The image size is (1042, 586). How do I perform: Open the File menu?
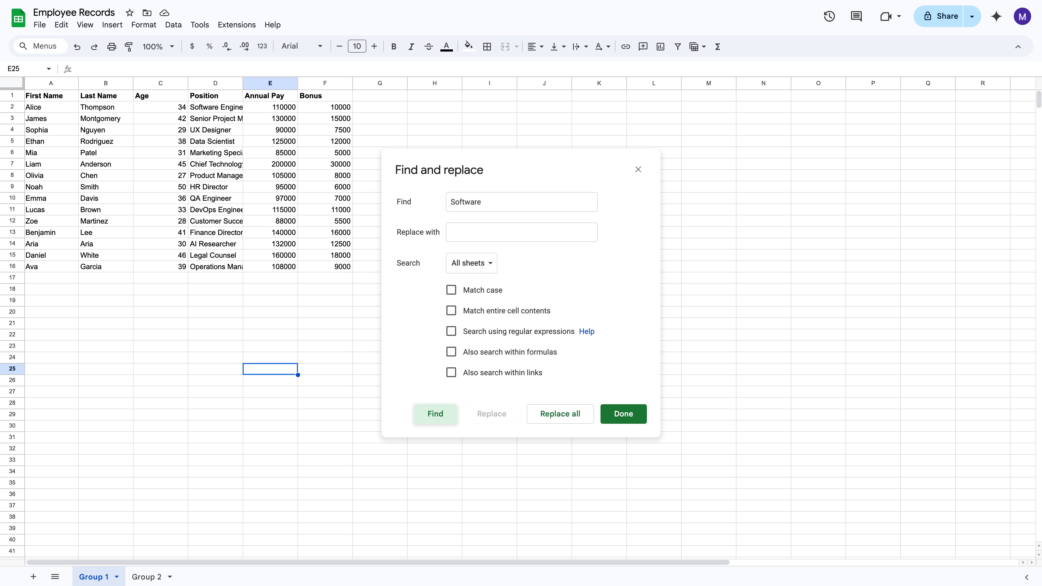[x=40, y=25]
